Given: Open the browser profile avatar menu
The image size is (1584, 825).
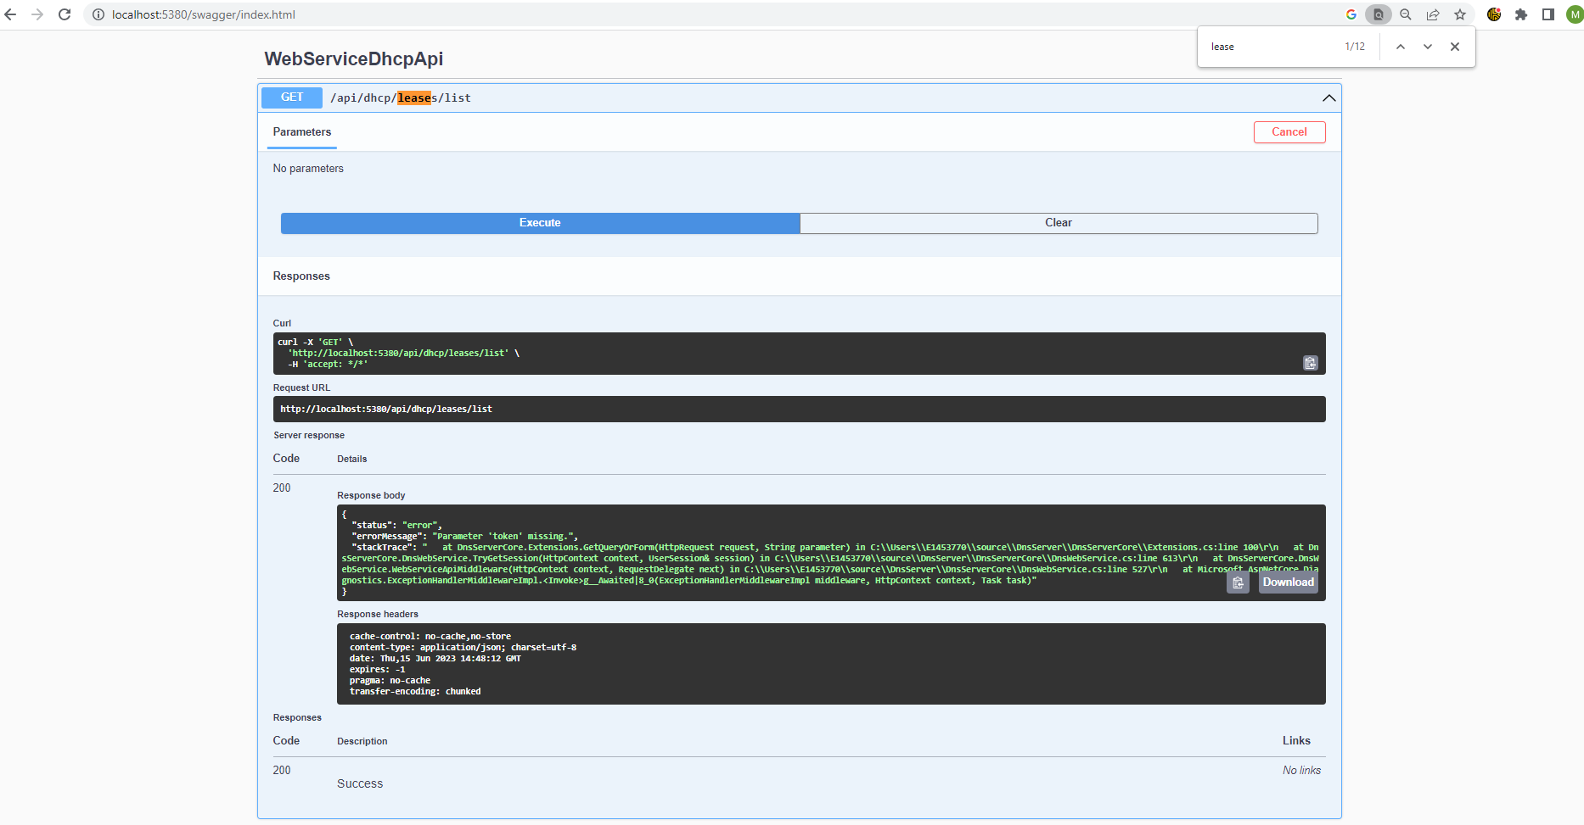Looking at the screenshot, I should [x=1575, y=14].
